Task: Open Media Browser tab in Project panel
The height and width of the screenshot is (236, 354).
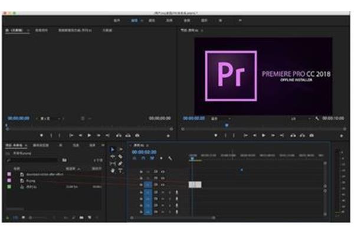Action: coord(41,145)
